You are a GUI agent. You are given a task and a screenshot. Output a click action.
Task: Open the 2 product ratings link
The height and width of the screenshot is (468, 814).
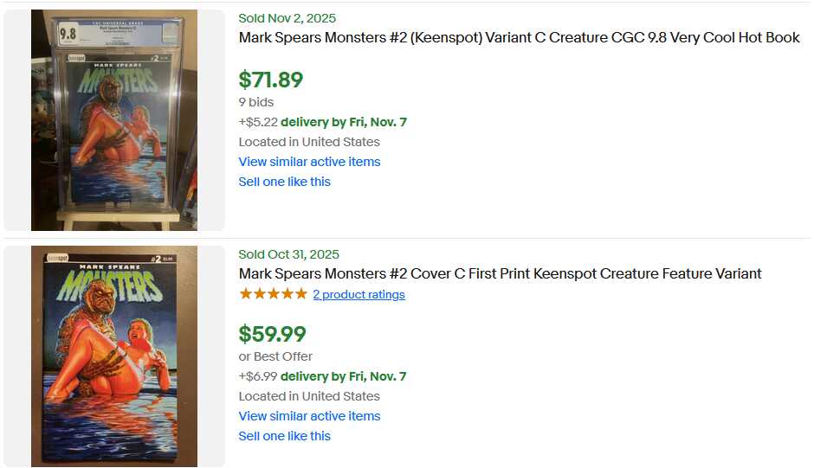[x=359, y=295]
